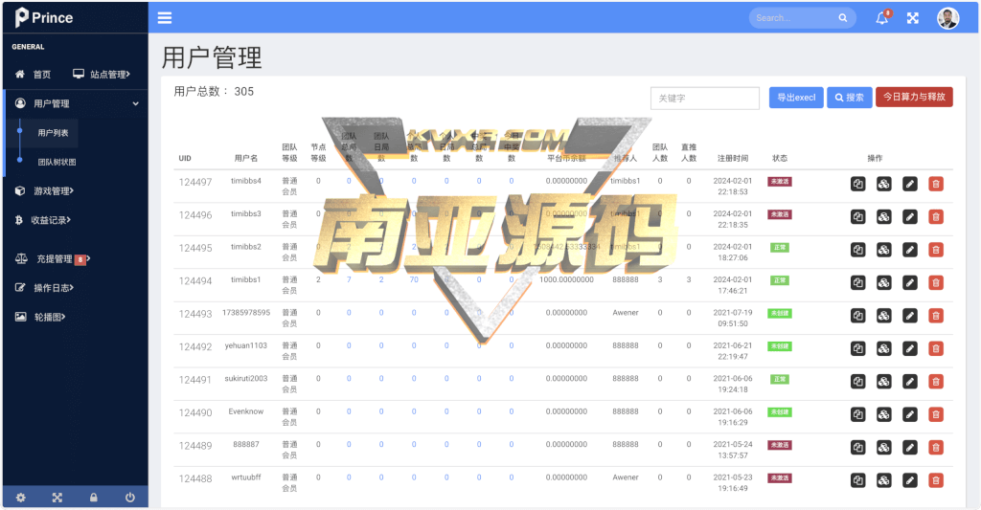Click the 搜索 search button
981x510 pixels.
tap(849, 98)
